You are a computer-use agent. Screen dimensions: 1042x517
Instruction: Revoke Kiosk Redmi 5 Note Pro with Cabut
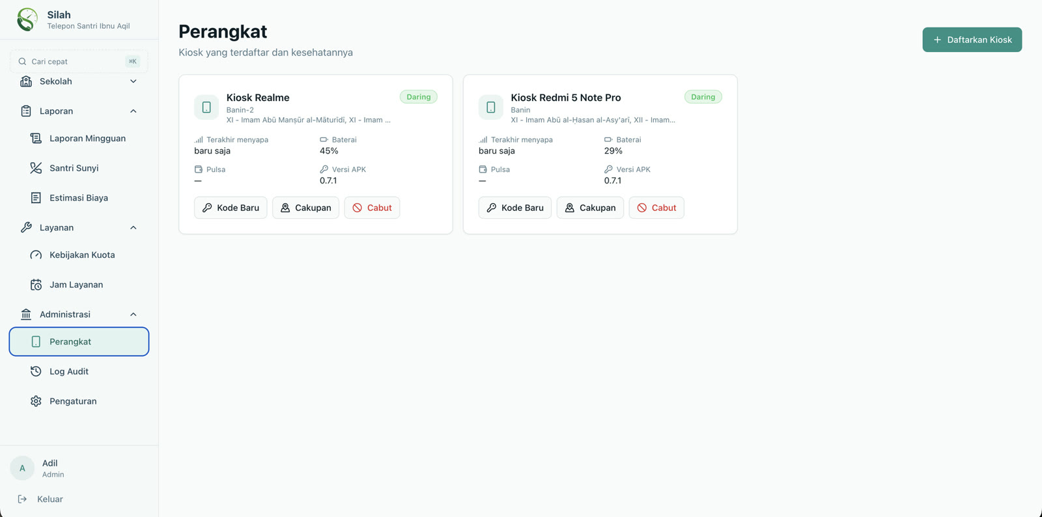pos(656,208)
